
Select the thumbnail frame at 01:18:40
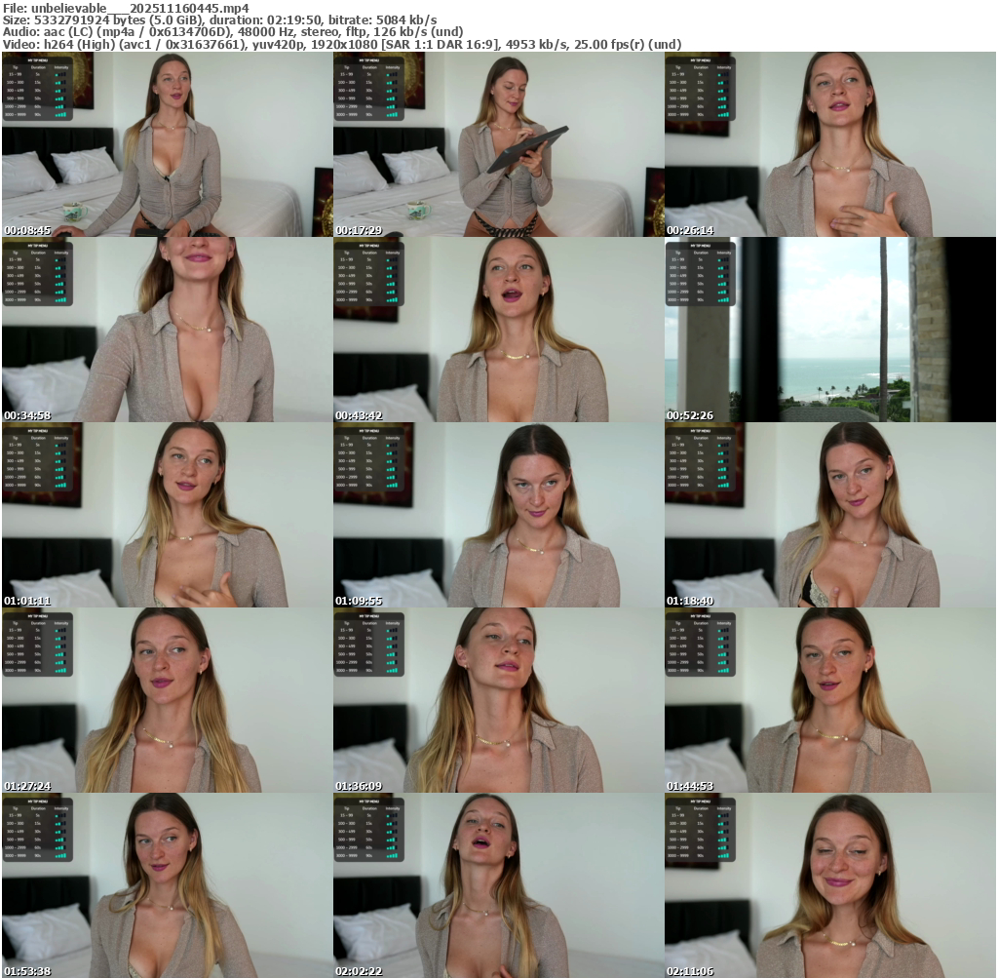pos(830,515)
